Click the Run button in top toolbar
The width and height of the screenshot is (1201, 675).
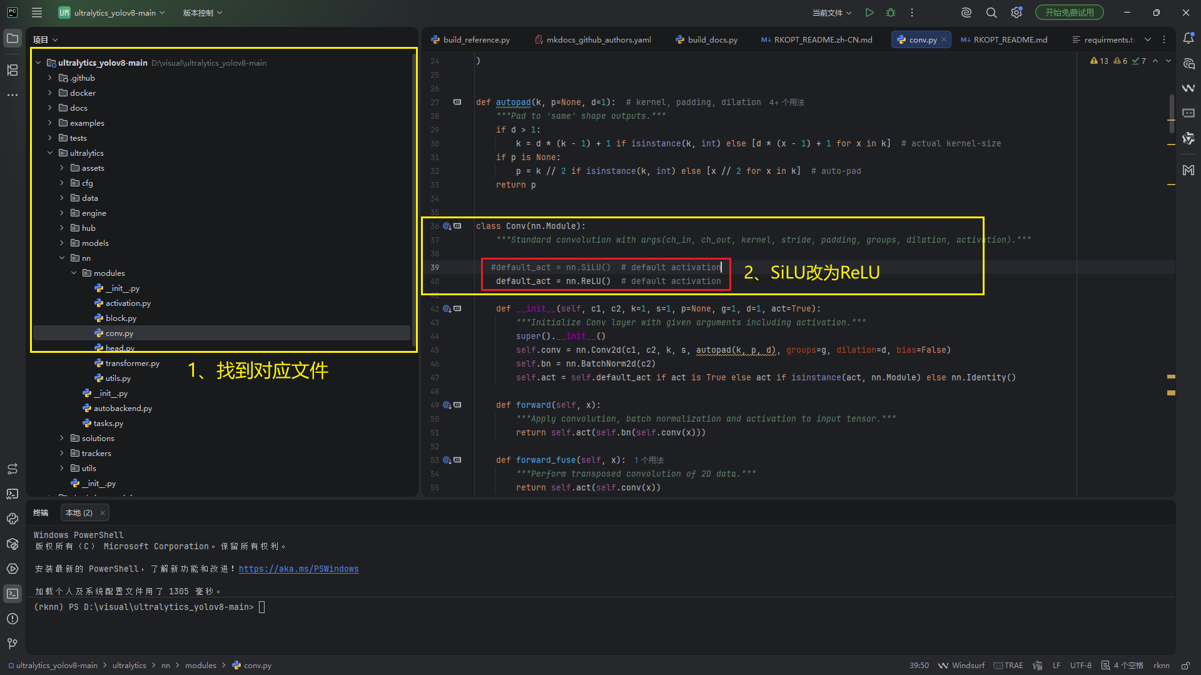point(869,13)
